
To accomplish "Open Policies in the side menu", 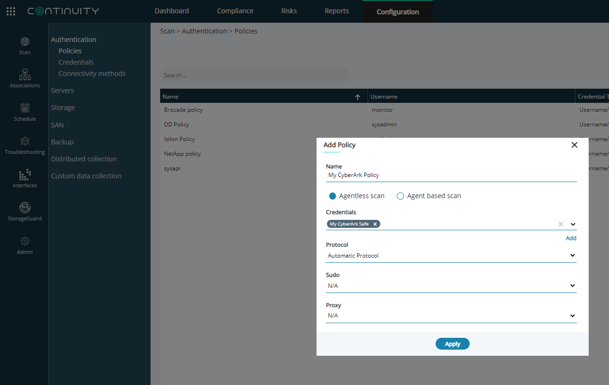I will tap(70, 51).
